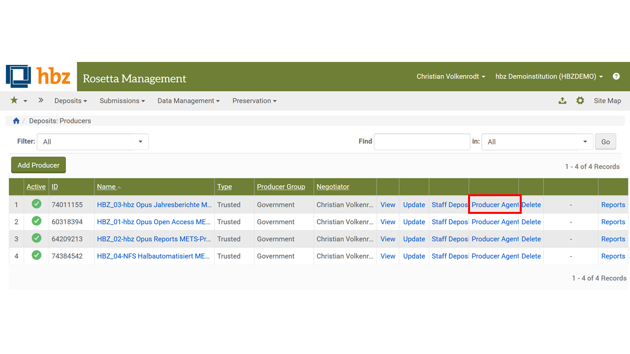630x354 pixels.
Task: Go to home via breadcrumb icon
Action: 16,121
